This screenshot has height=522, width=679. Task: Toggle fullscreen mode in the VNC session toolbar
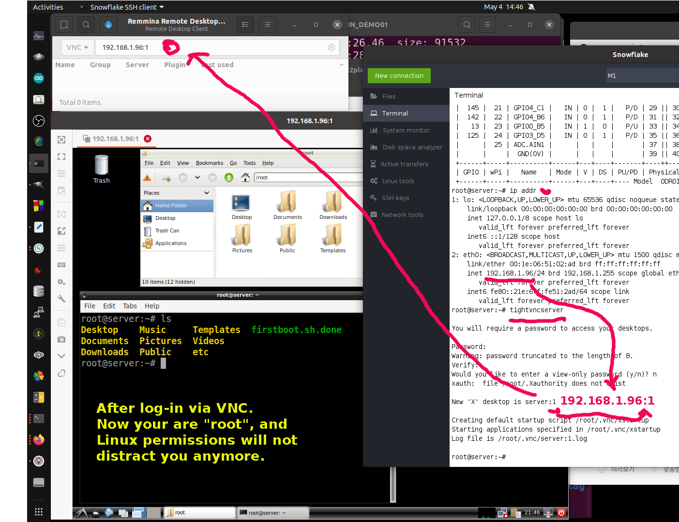click(61, 157)
